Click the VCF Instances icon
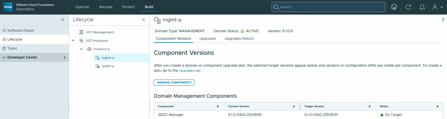 click(x=81, y=41)
